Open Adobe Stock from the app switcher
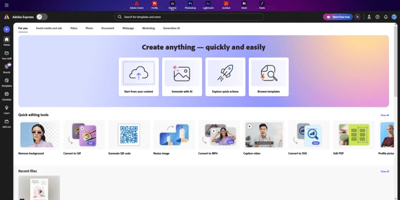This screenshot has width=400, height=200. 244,5
